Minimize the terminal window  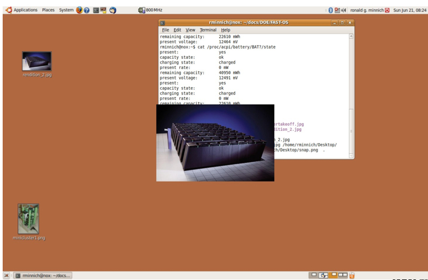coord(335,22)
